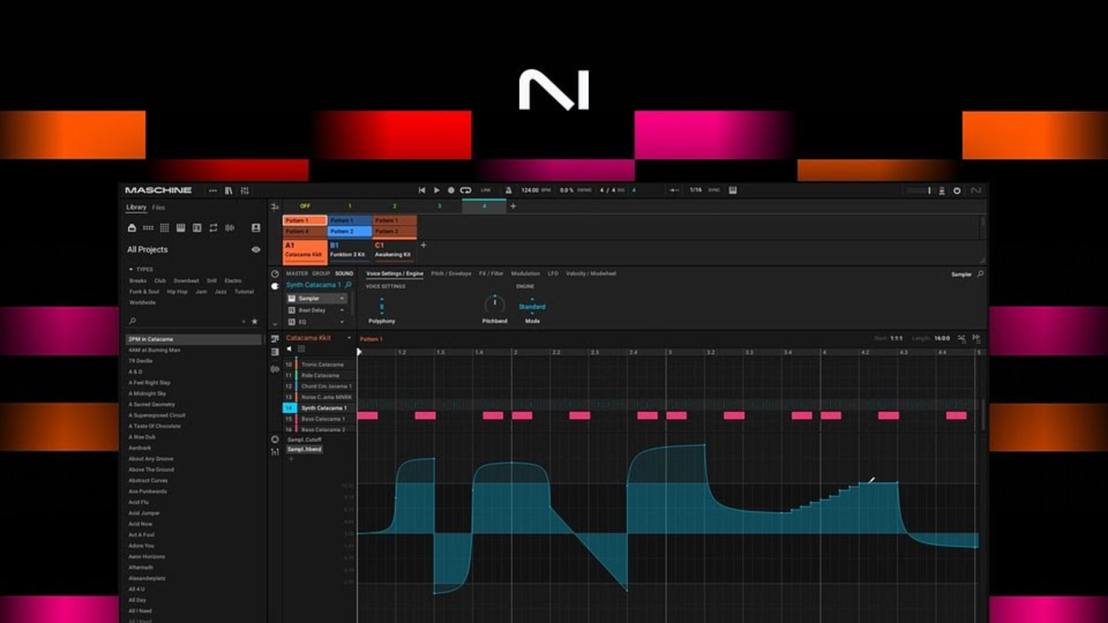Enable the LINK button
1108x623 pixels.
click(x=486, y=190)
